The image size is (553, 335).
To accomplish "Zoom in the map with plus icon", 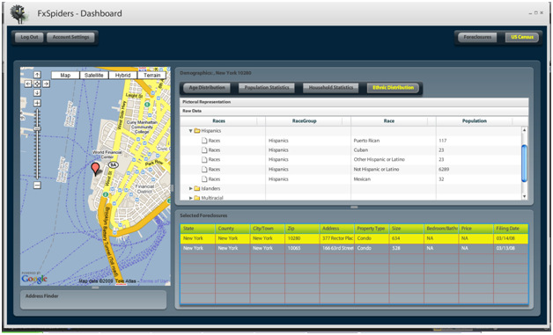I will pyautogui.click(x=37, y=103).
